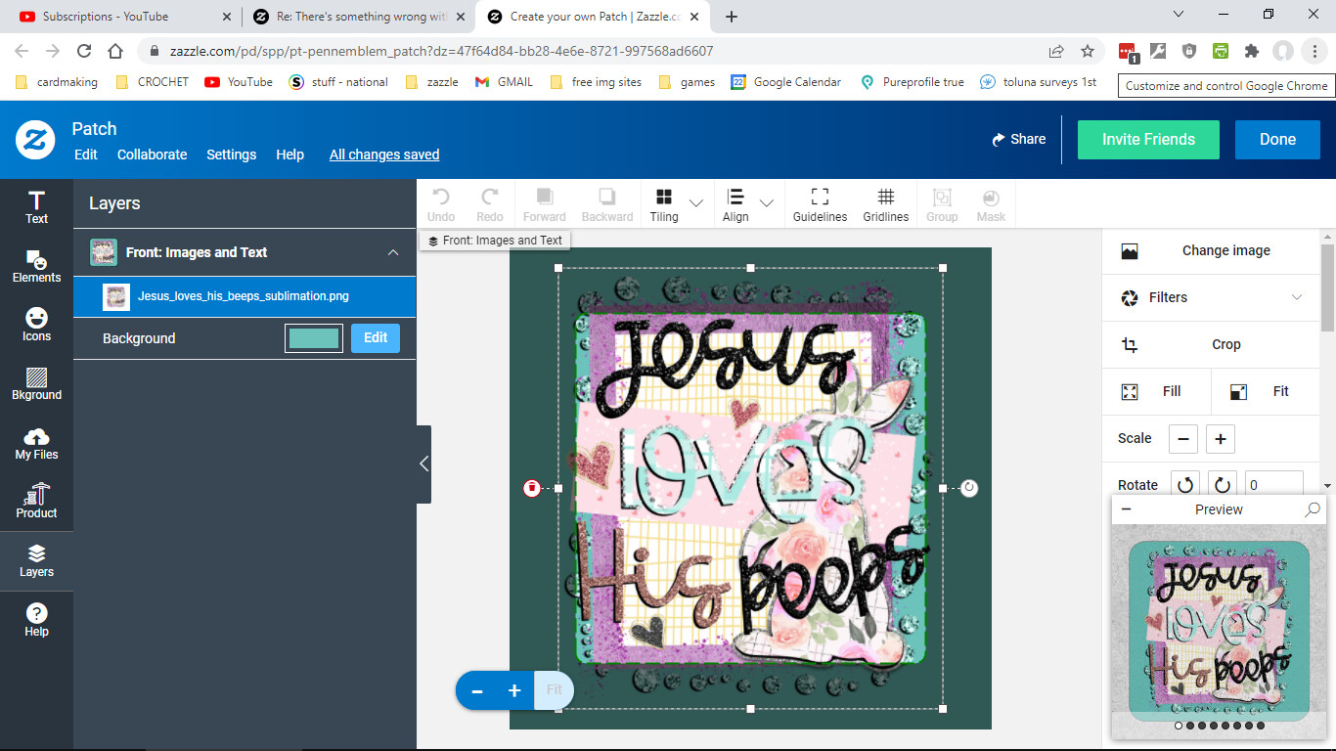
Task: Open the Help sidebar item
Action: point(36,620)
